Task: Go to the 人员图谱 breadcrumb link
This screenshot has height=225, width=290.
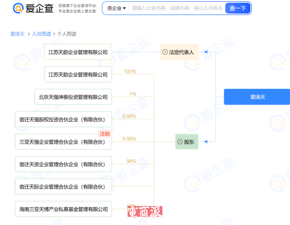Action: click(x=41, y=34)
